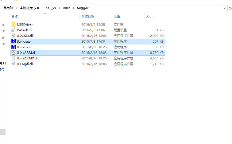This screenshot has height=144, width=232.
Task: Select the JLink2.exe application icon
Action: click(13, 47)
